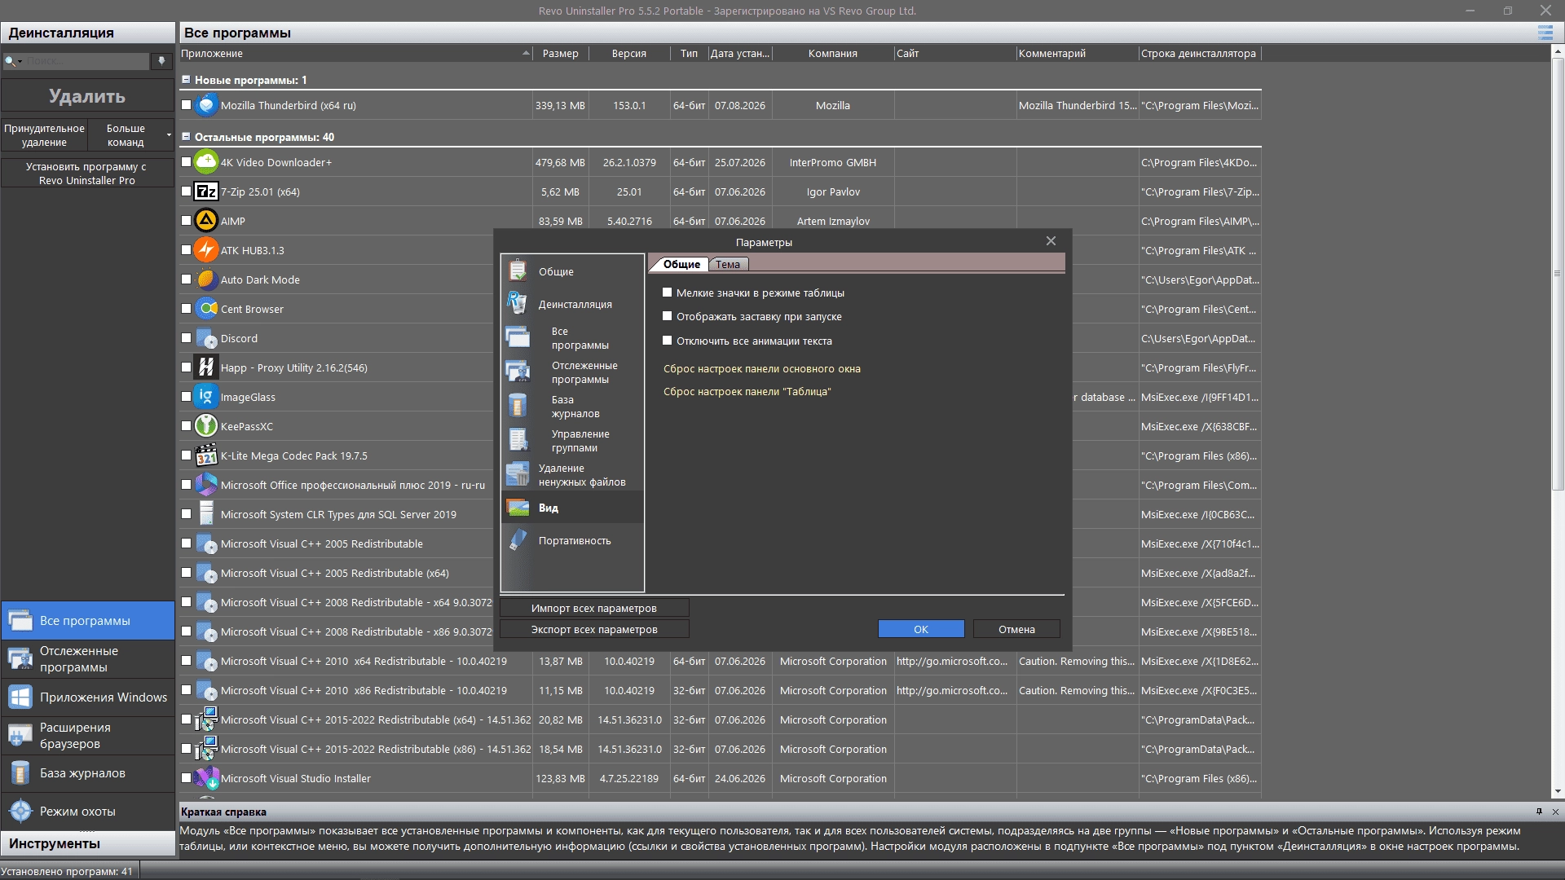Click the scroll-down arrow of the program list

coord(1558,791)
